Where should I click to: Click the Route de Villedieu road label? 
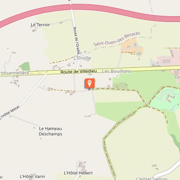tap(78, 72)
